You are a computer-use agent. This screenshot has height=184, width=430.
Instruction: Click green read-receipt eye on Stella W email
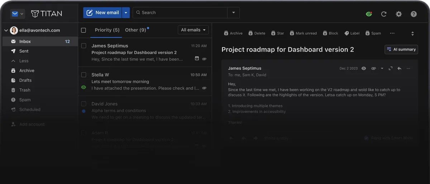point(83,87)
